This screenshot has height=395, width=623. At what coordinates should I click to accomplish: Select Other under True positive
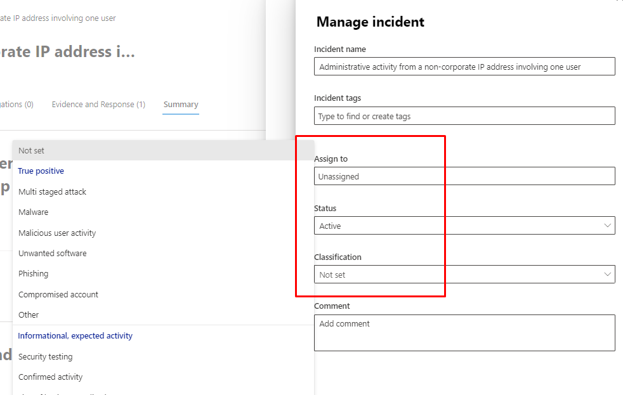29,315
